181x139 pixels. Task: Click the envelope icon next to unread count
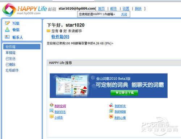[49, 31]
